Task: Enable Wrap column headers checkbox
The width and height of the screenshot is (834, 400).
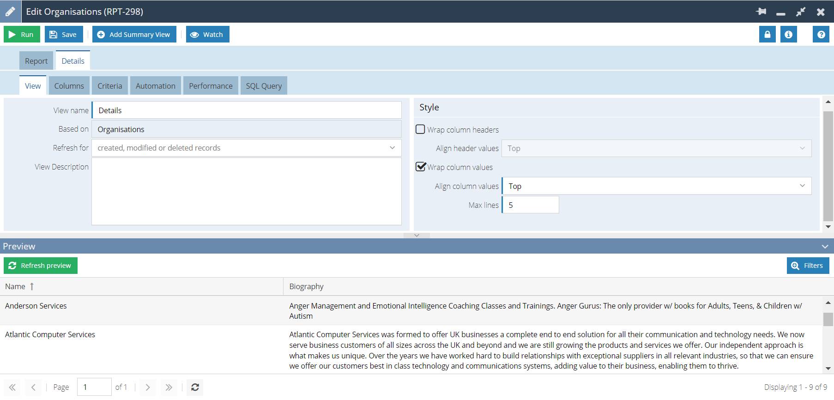Action: pyautogui.click(x=420, y=129)
